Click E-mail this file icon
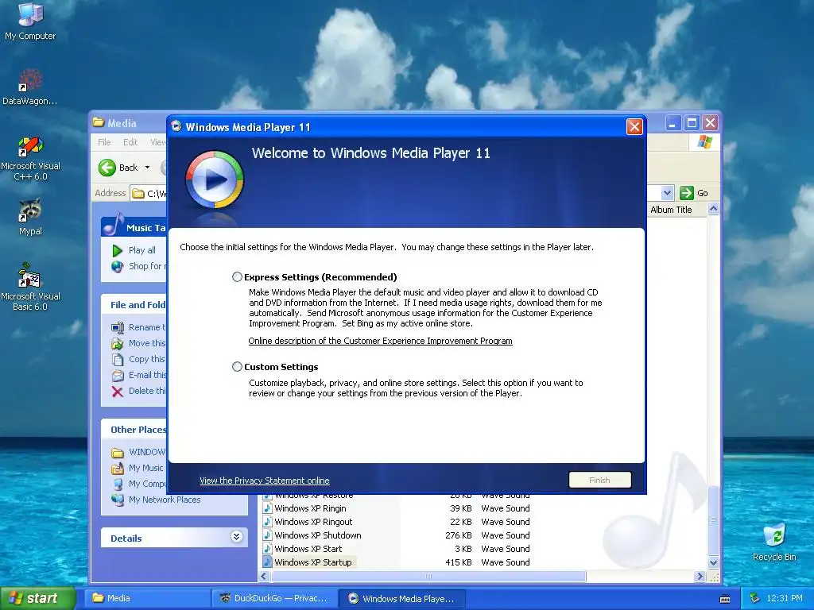814x610 pixels. [x=118, y=375]
